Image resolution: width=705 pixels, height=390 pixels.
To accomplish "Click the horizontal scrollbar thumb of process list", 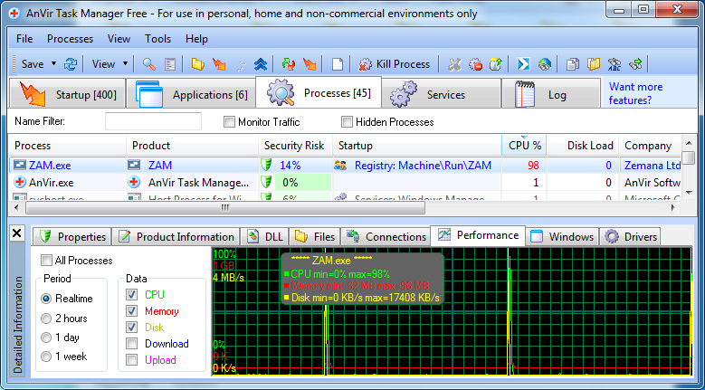I will tap(225, 207).
